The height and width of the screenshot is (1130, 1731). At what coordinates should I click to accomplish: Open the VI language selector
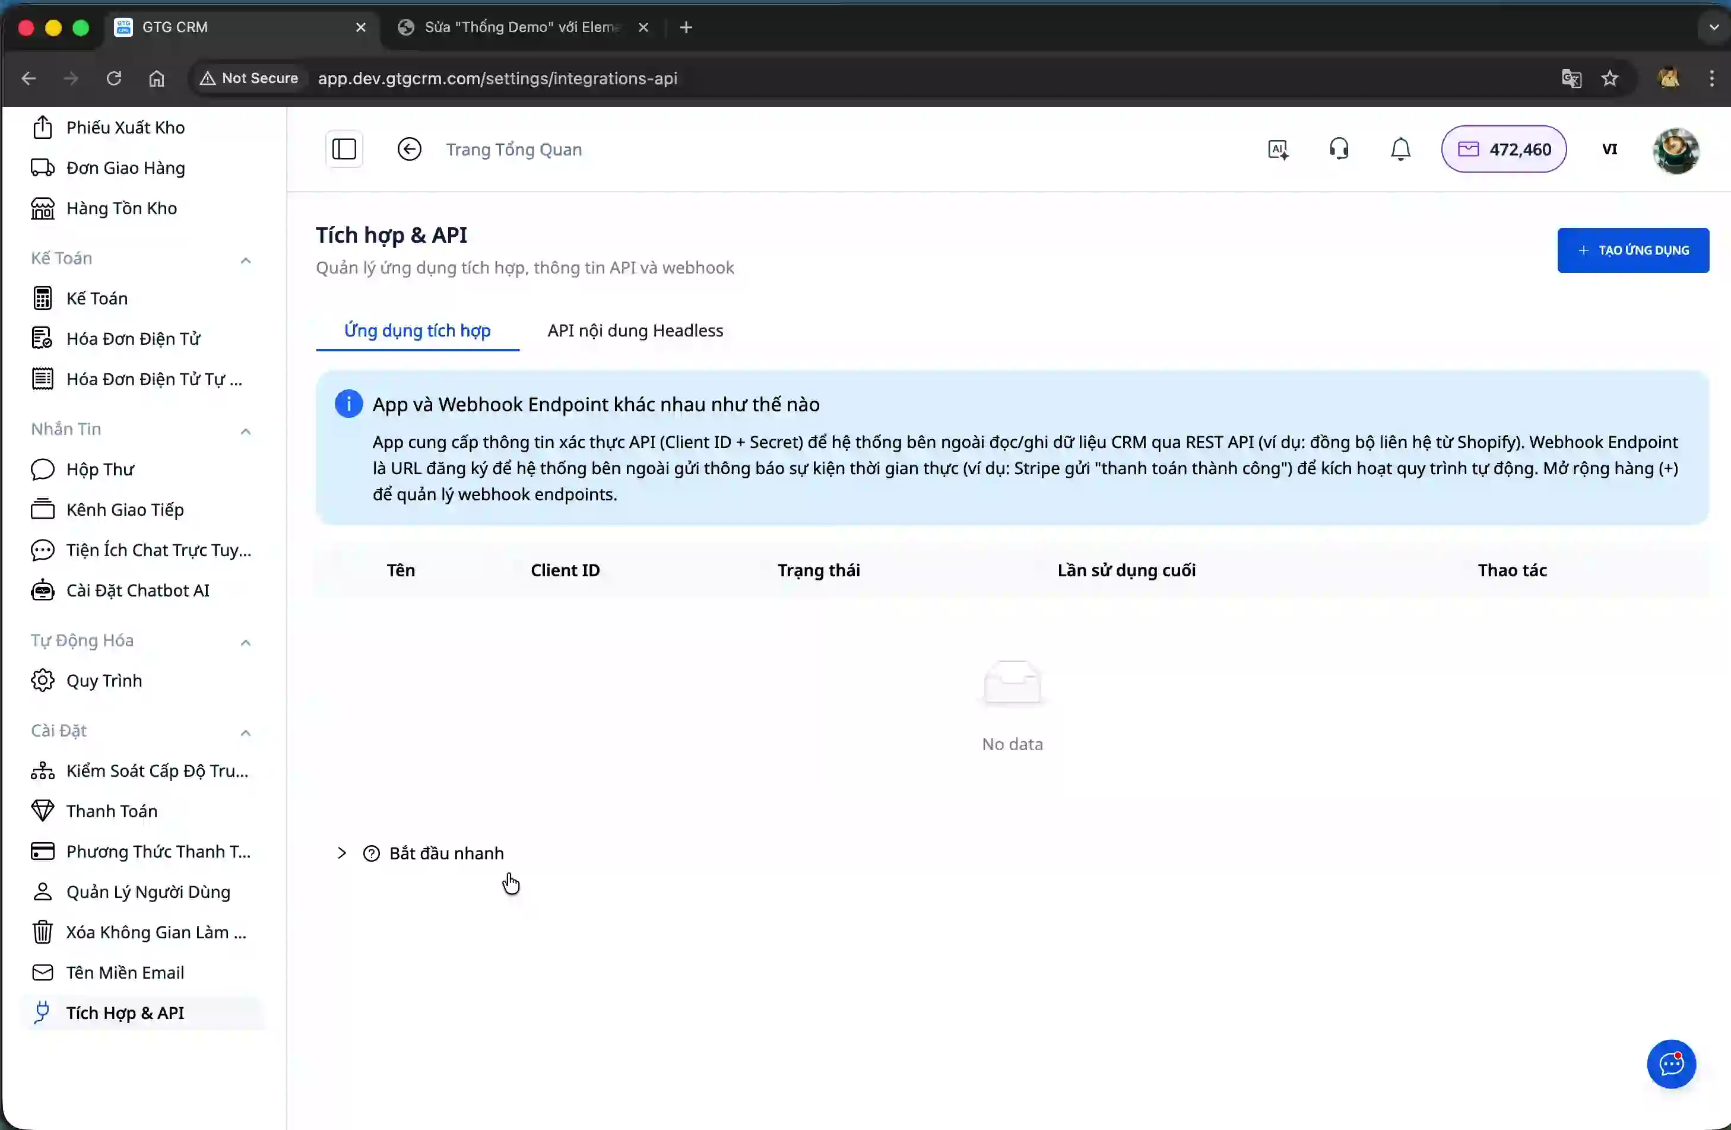click(1609, 149)
